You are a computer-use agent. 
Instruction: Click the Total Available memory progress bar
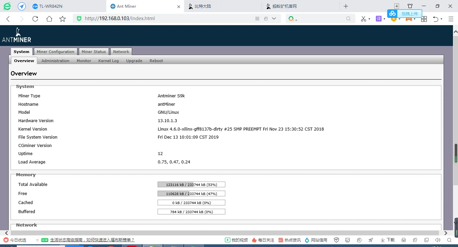(191, 185)
